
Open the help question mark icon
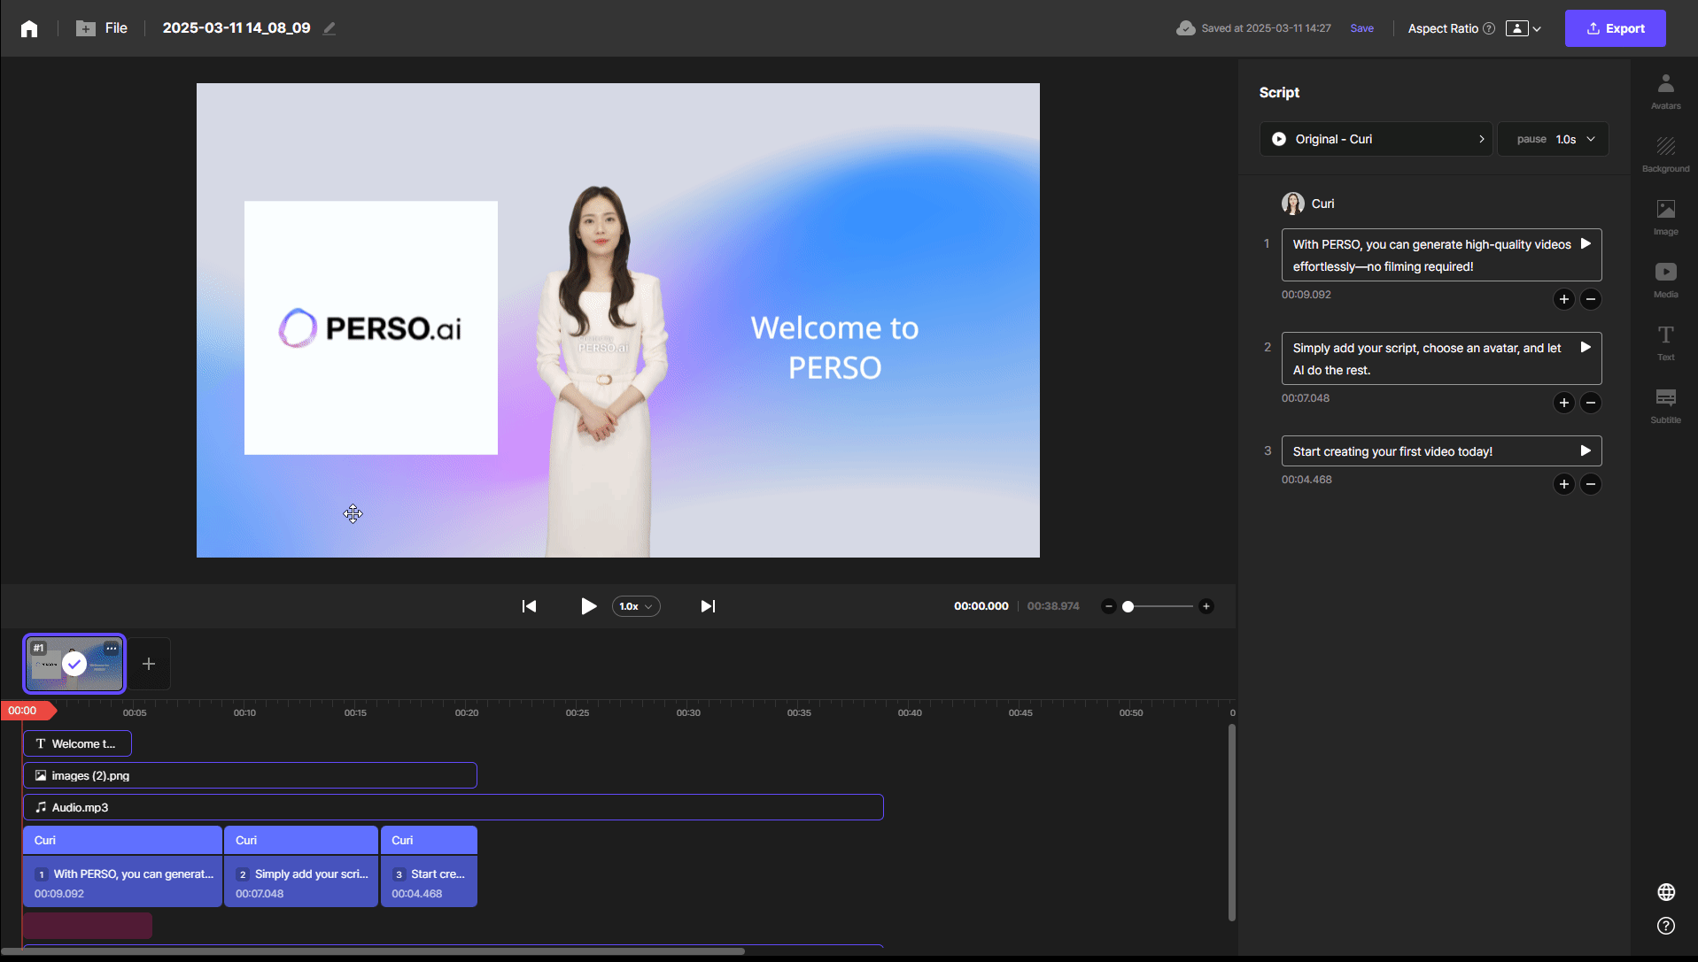1666,926
